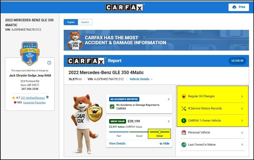The height and width of the screenshot is (160, 254).
Task: Click the report title 2022 Mercedes-Benz GLE 350 4Matic
Action: tap(106, 73)
